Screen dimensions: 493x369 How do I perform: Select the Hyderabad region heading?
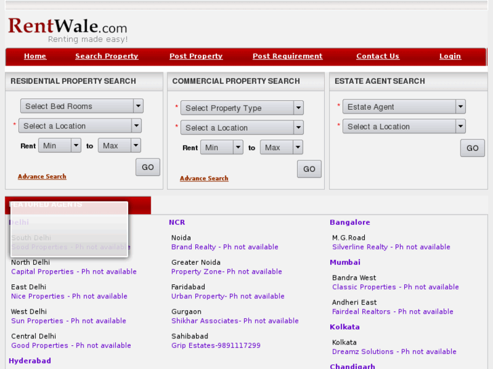pos(30,361)
